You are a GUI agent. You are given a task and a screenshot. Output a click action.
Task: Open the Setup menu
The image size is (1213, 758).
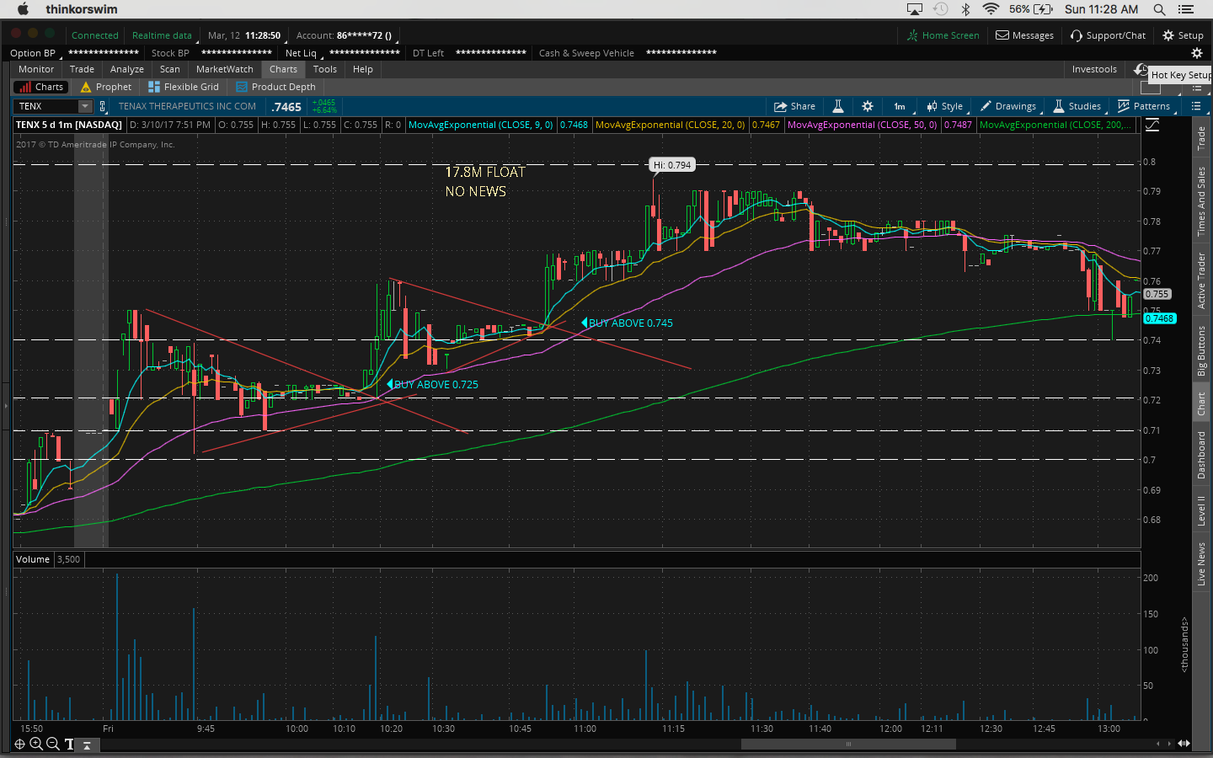point(1184,35)
